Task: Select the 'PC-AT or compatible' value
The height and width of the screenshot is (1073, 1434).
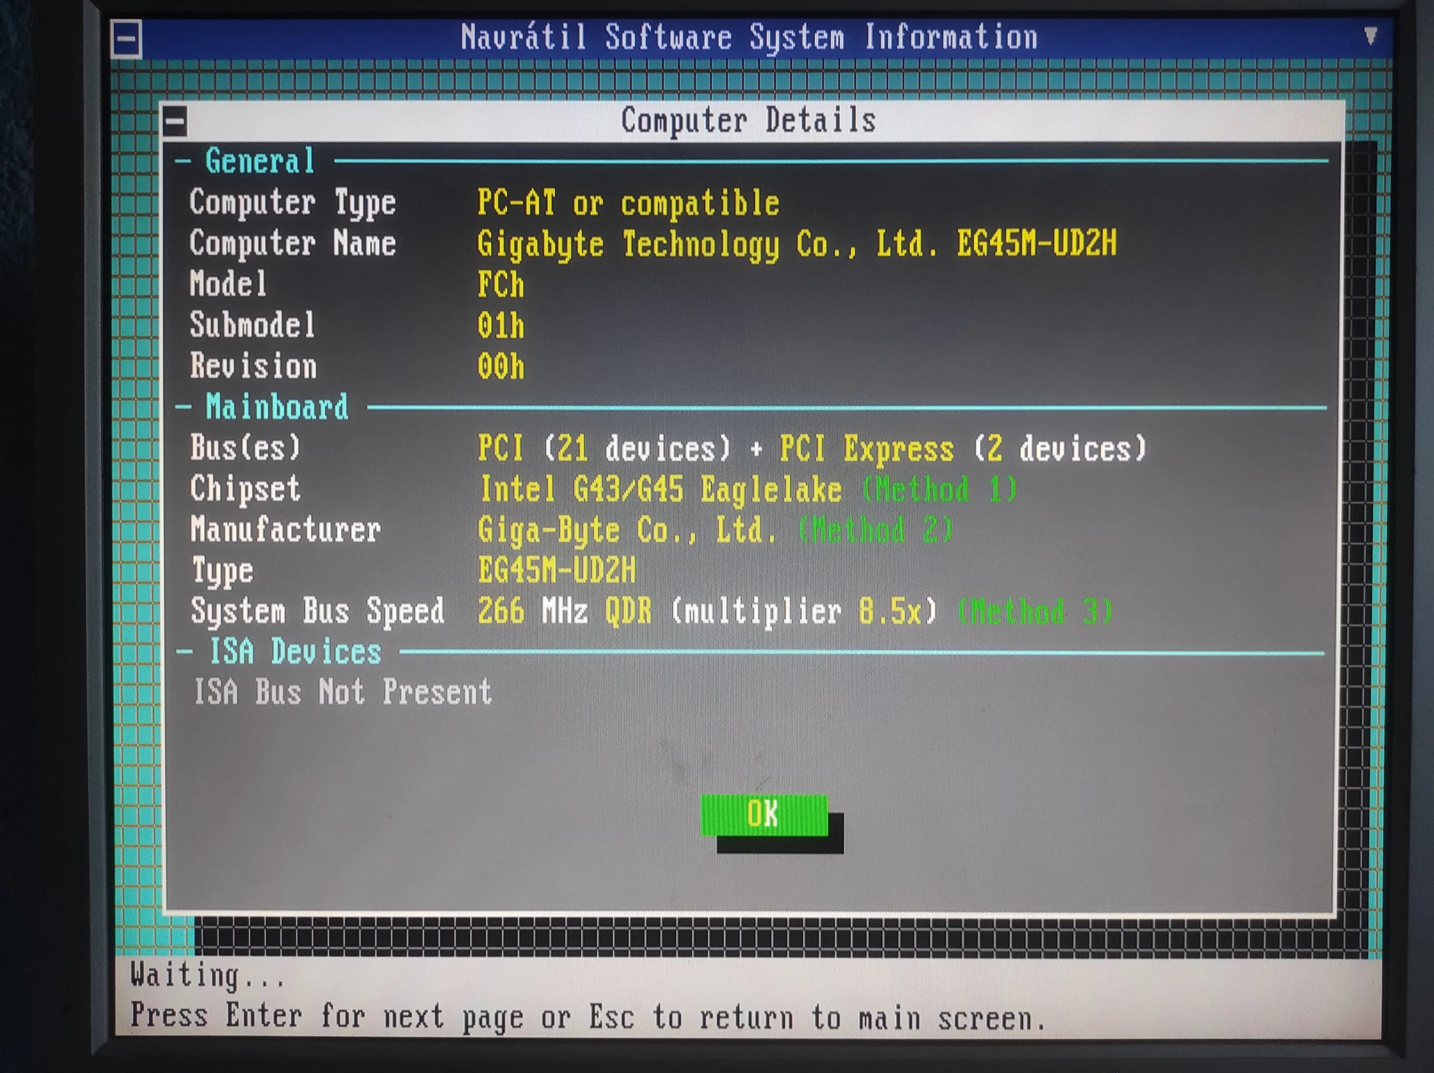Action: pos(628,203)
